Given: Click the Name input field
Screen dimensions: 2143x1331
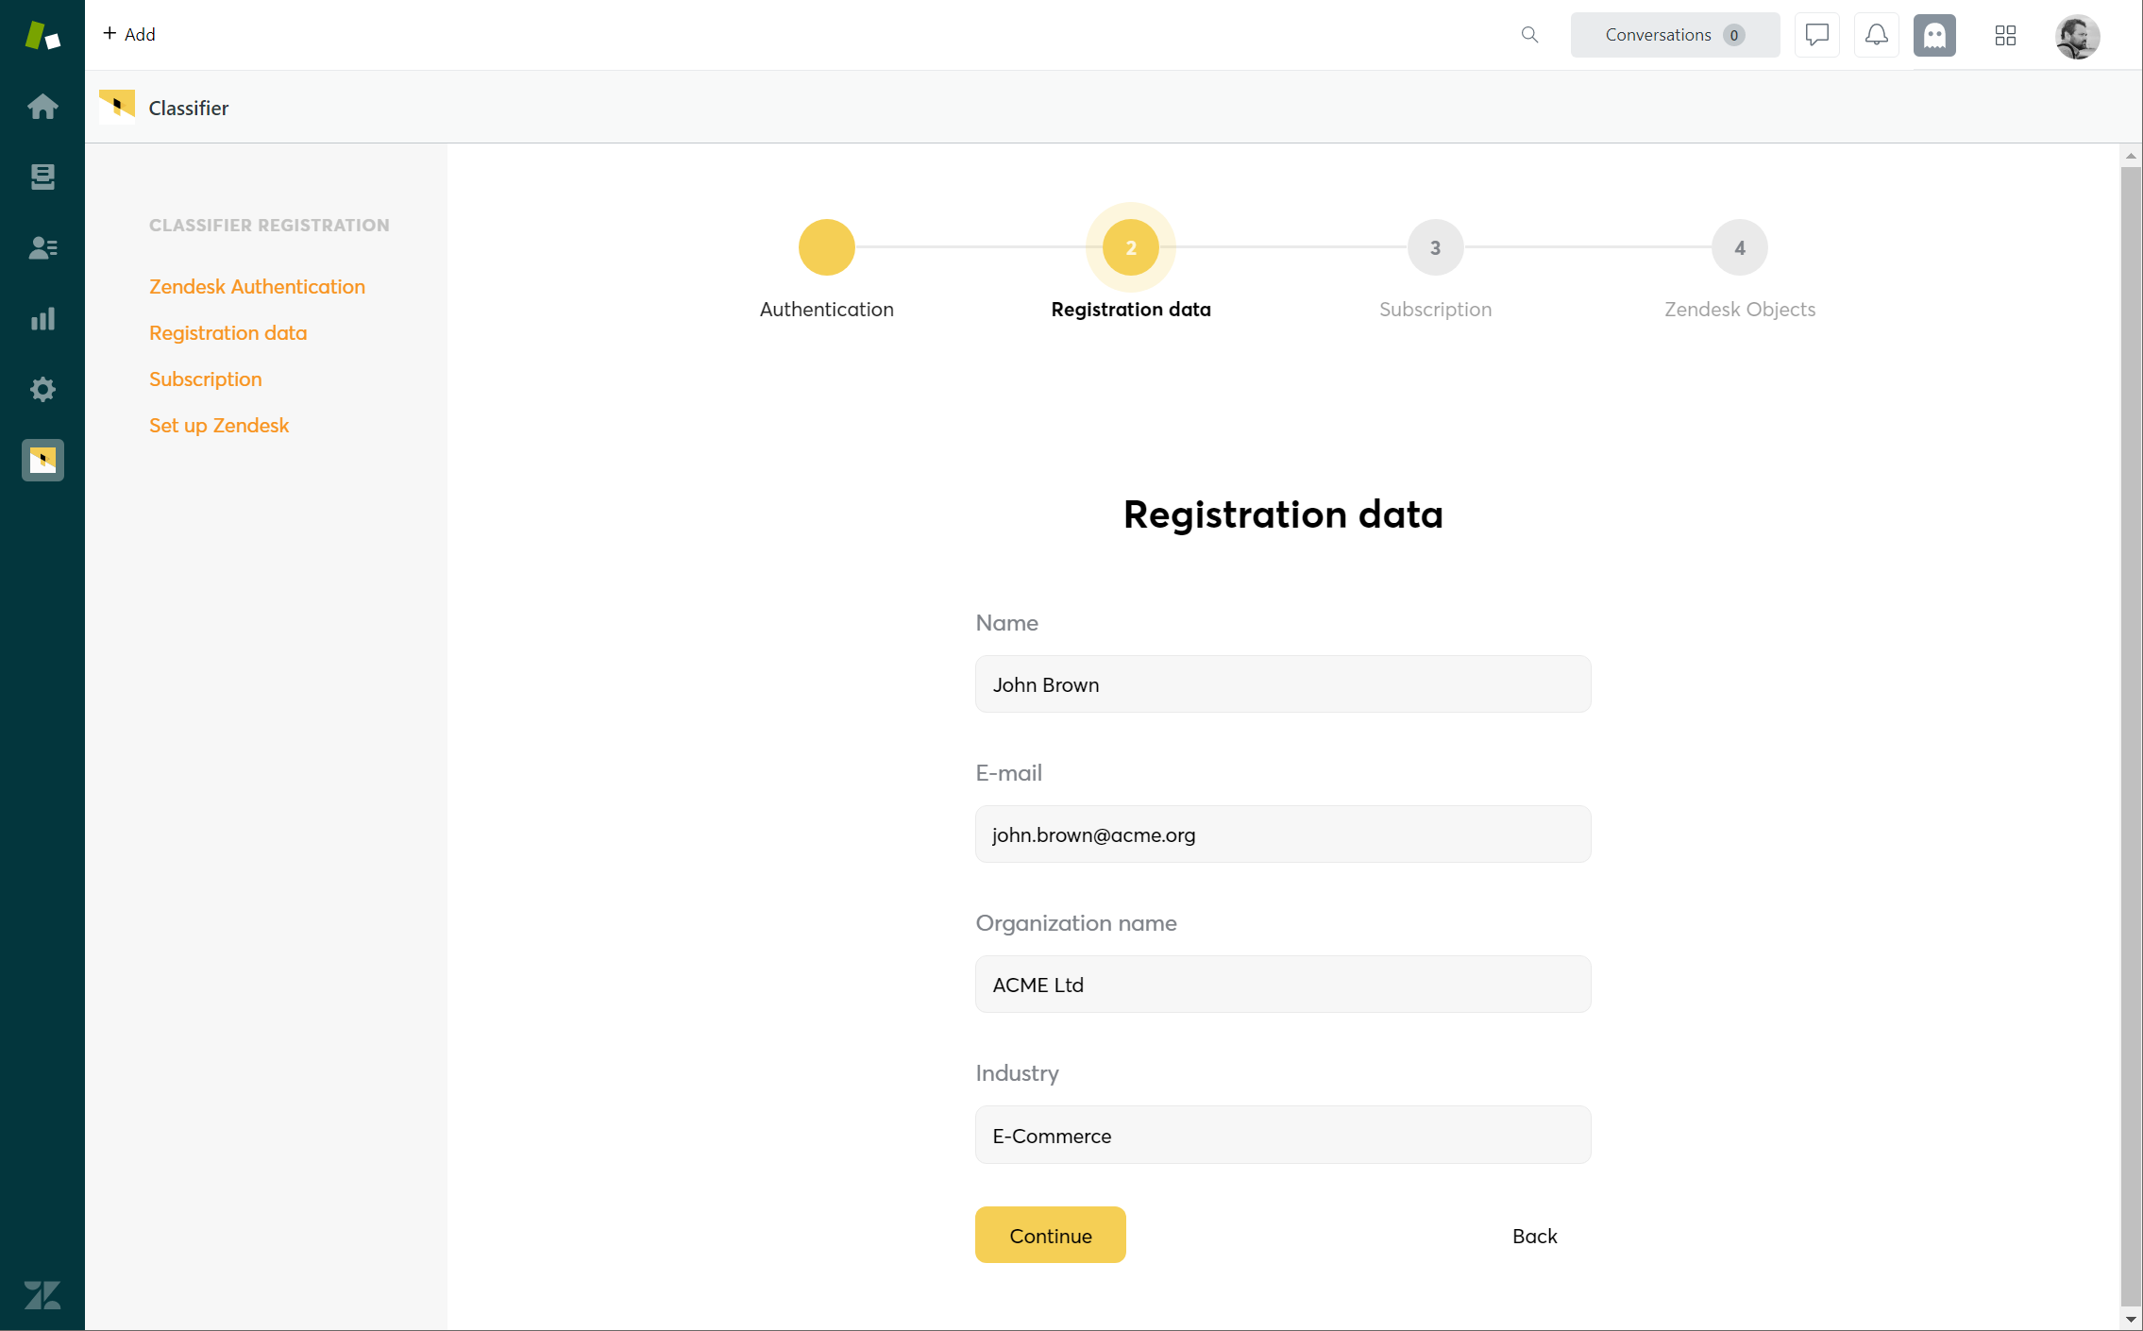Looking at the screenshot, I should coord(1283,684).
